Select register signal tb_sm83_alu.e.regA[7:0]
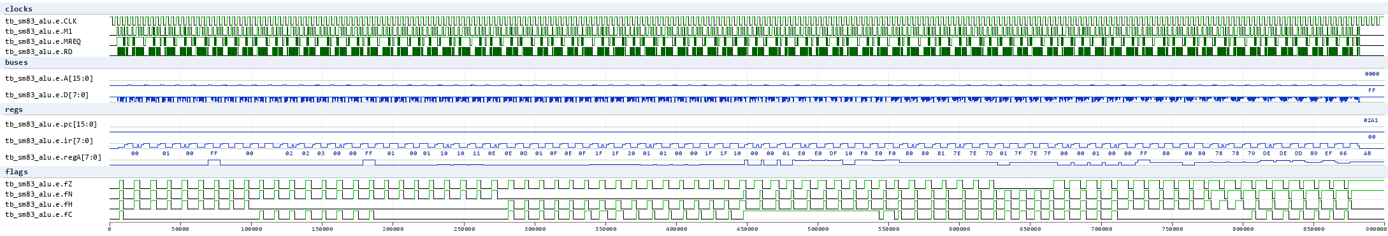Viewport: 1388px width, 236px height. 53,157
